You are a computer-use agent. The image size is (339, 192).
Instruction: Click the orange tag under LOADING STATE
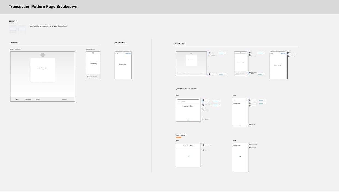coord(178,137)
